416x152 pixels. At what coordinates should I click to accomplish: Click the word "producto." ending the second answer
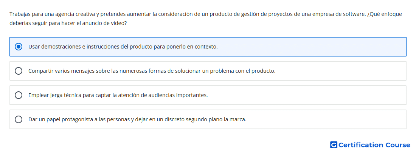click(x=264, y=71)
